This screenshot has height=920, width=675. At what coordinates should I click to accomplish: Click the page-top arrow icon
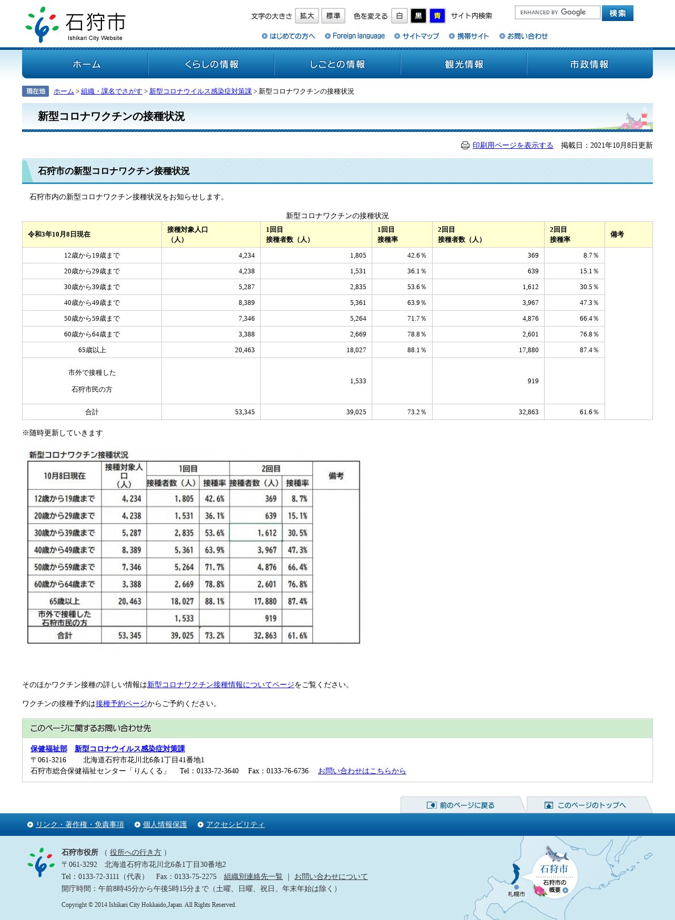tap(549, 805)
